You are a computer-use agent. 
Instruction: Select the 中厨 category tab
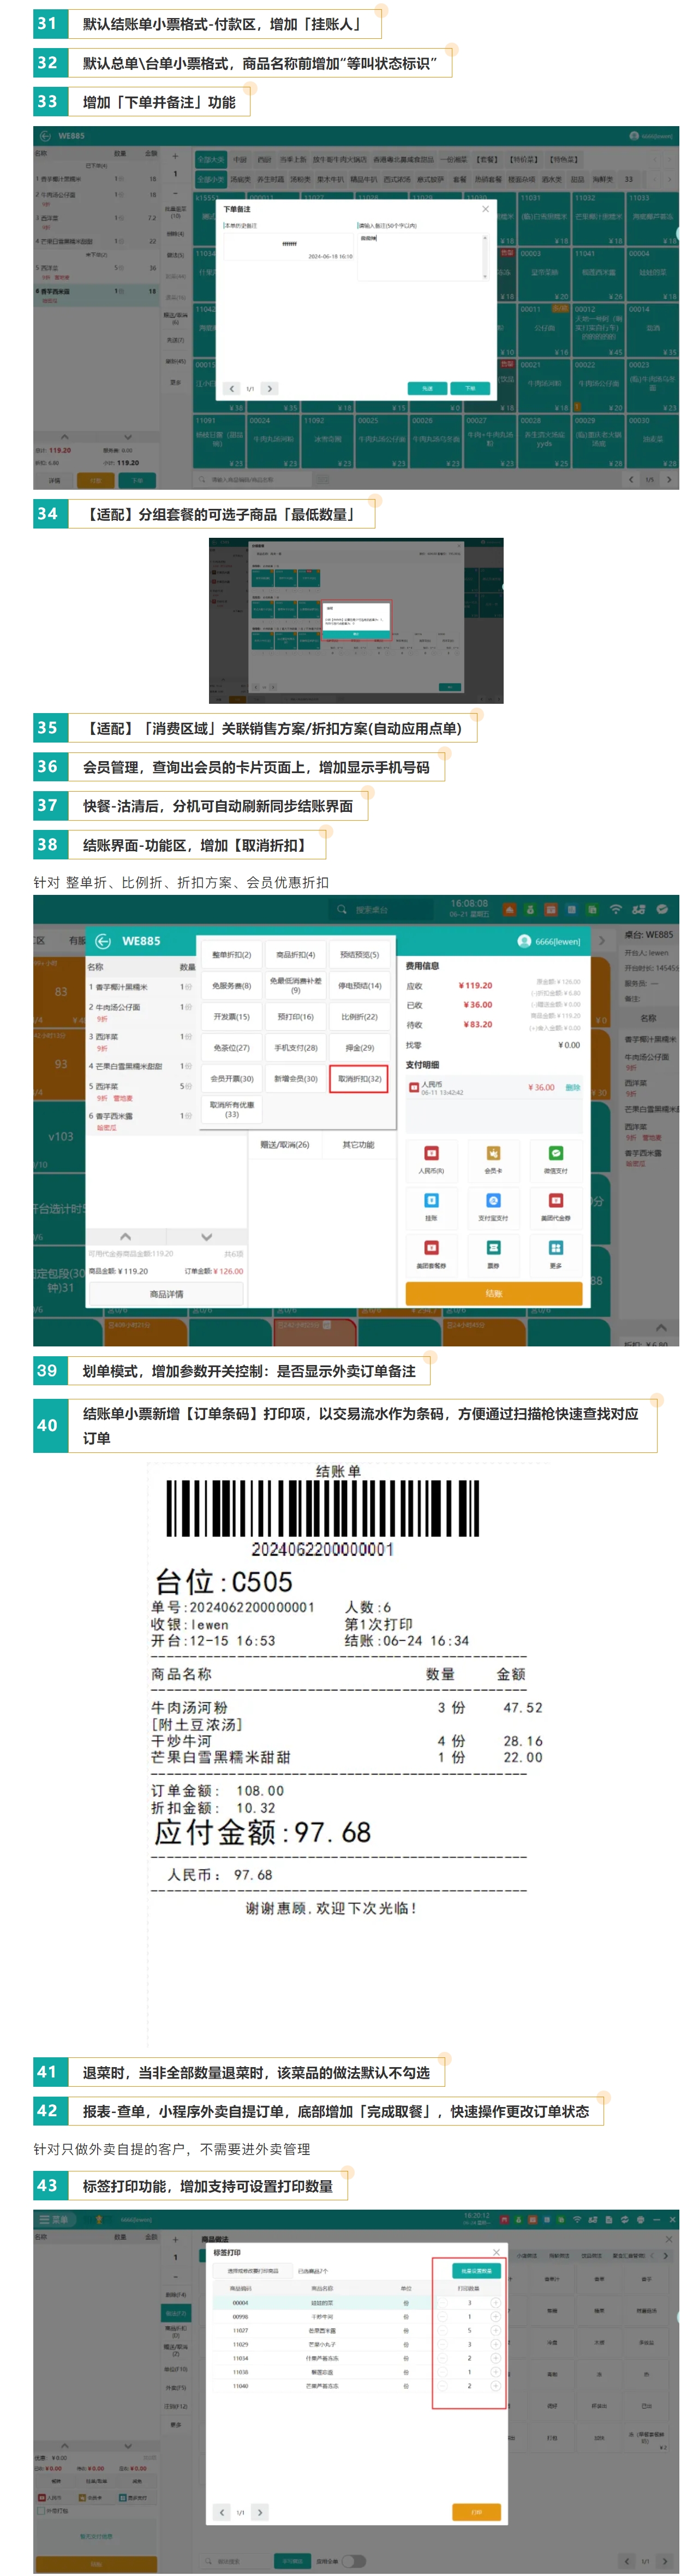coord(240,159)
